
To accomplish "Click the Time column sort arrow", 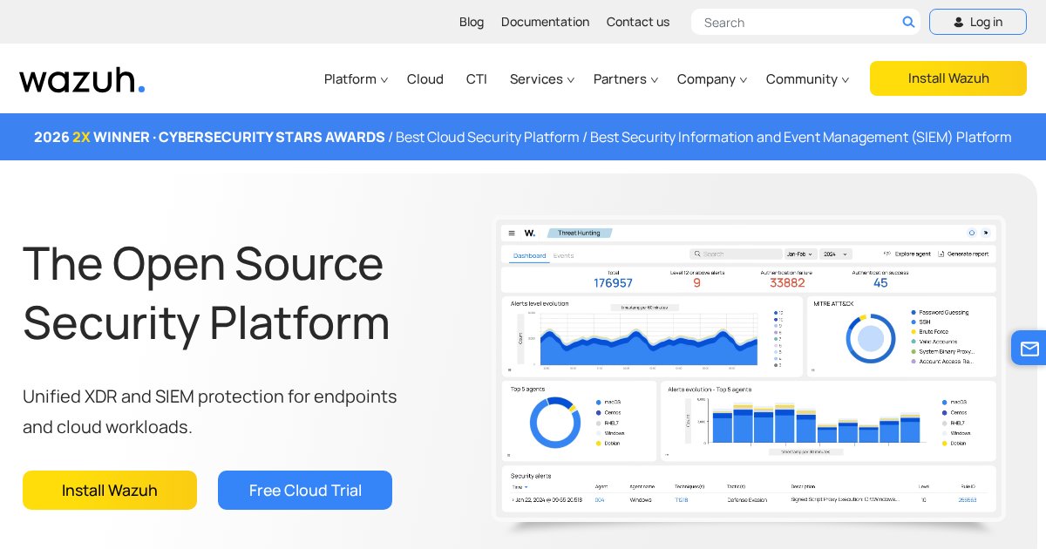I will coord(525,486).
